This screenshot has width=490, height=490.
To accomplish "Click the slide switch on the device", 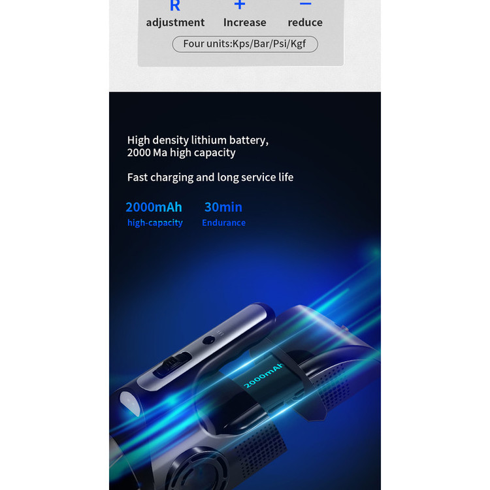I will pos(172,364).
